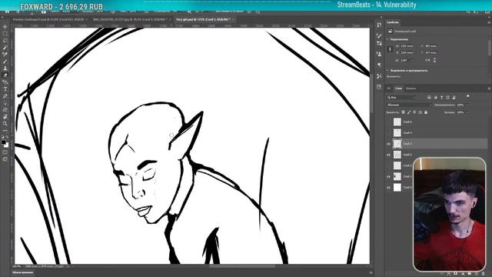Image resolution: width=492 pixels, height=277 pixels.
Task: Lock layer position icon
Action: 414,112
